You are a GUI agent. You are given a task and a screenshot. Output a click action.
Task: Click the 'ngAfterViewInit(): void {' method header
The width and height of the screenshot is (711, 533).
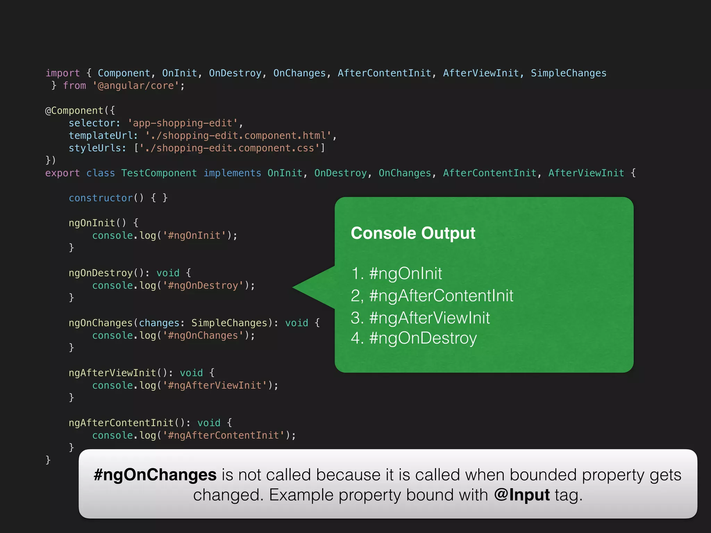pyautogui.click(x=142, y=373)
